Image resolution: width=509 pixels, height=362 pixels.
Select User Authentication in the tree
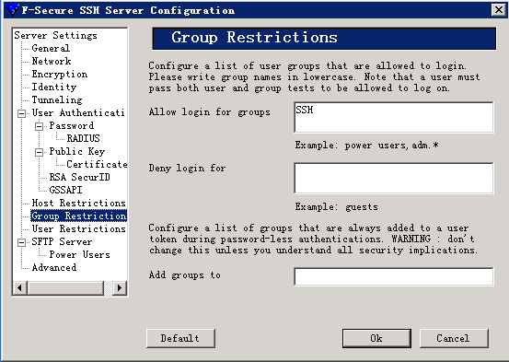78,112
